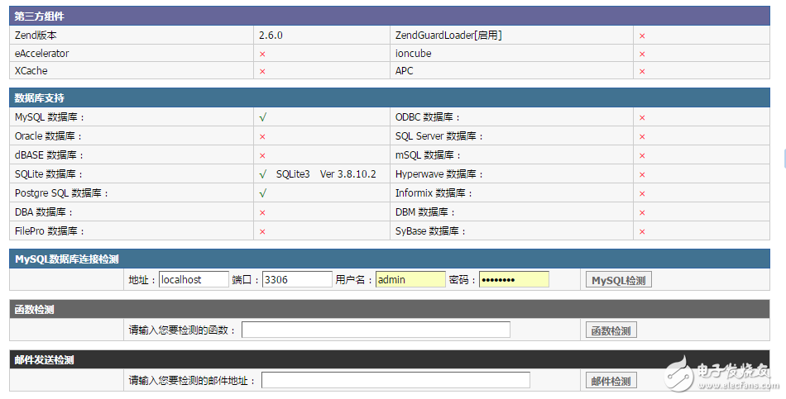Viewport: 786px width, 399px height.
Task: Click the 邮件检测 button
Action: 611,381
